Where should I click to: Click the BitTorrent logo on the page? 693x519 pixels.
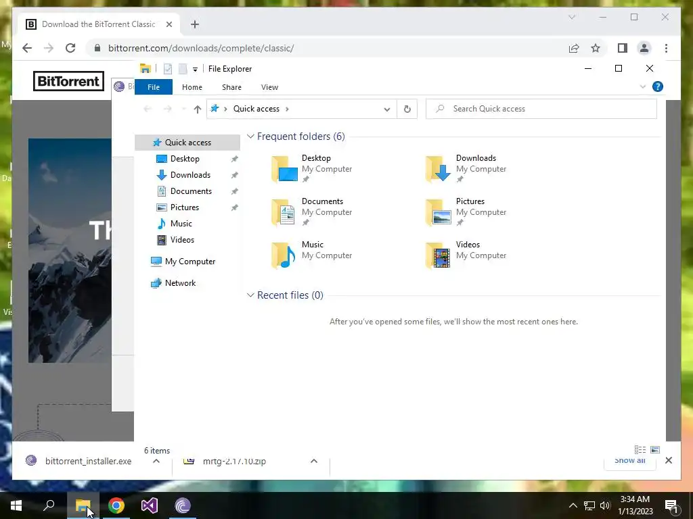pyautogui.click(x=68, y=81)
